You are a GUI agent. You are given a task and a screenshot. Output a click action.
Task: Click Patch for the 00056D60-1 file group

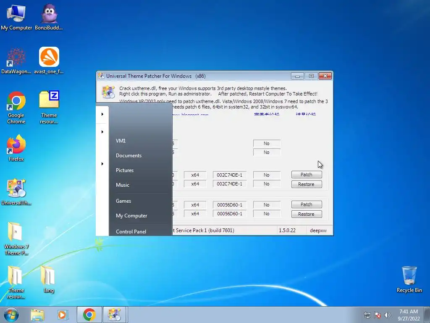306,205
